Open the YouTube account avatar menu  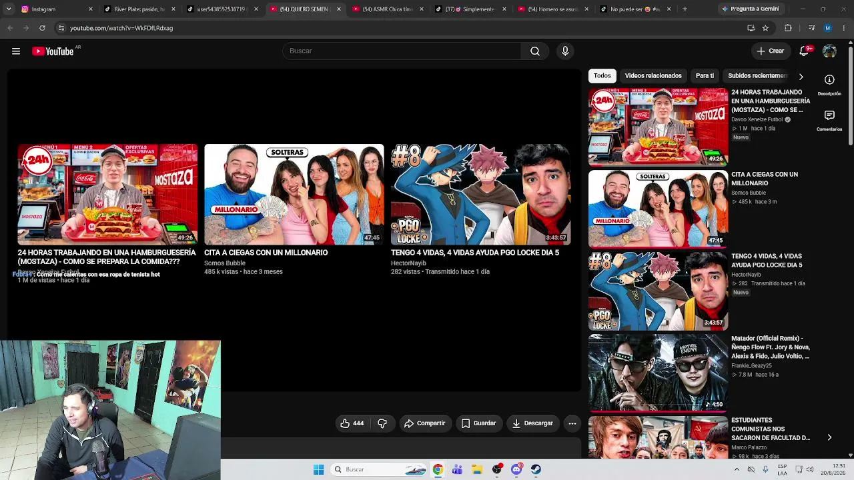(x=829, y=51)
